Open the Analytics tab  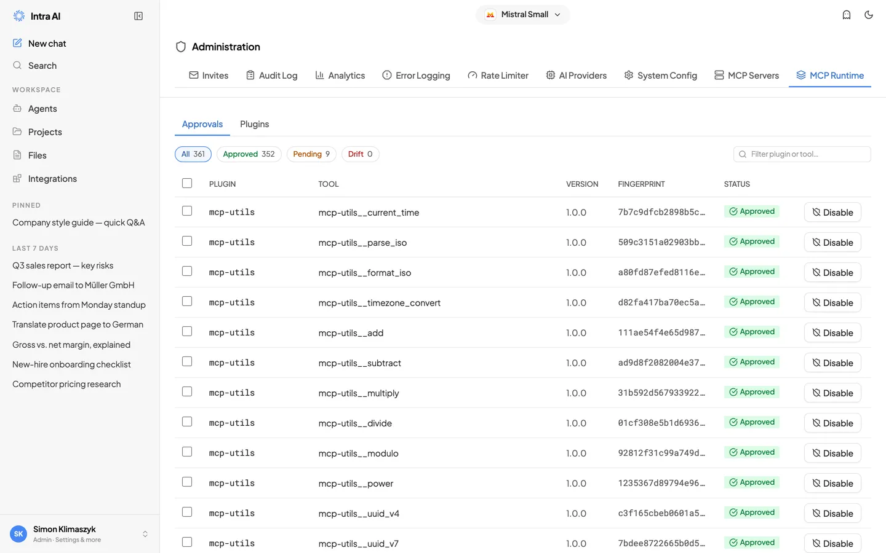pos(340,75)
